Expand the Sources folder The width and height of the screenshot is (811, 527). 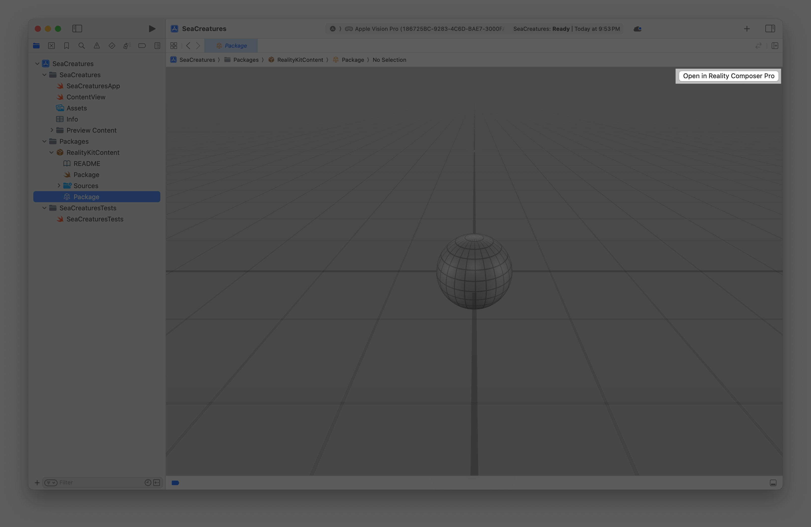[59, 186]
